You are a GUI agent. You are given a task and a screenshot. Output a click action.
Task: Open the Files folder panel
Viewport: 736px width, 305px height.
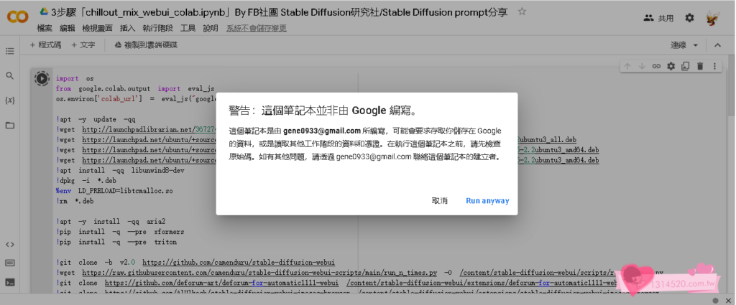(10, 125)
